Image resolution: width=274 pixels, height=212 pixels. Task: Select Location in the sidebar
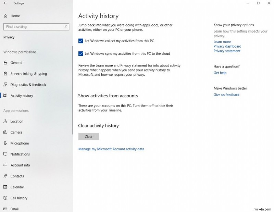tap(17, 121)
